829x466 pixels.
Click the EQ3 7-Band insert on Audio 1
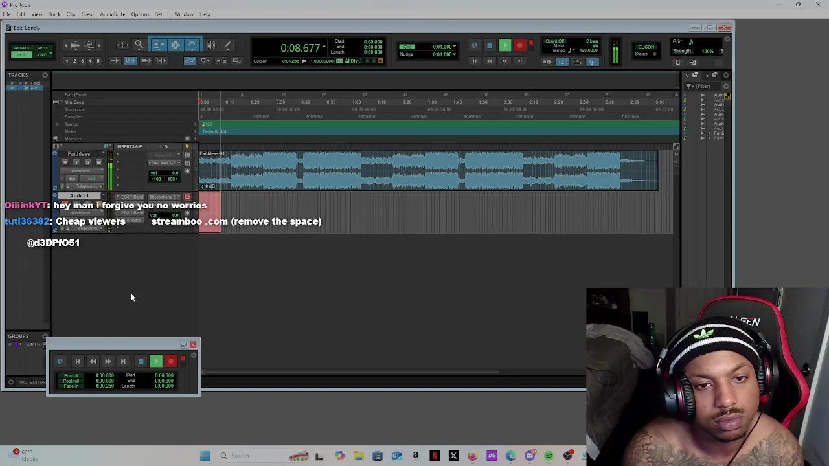click(x=130, y=197)
